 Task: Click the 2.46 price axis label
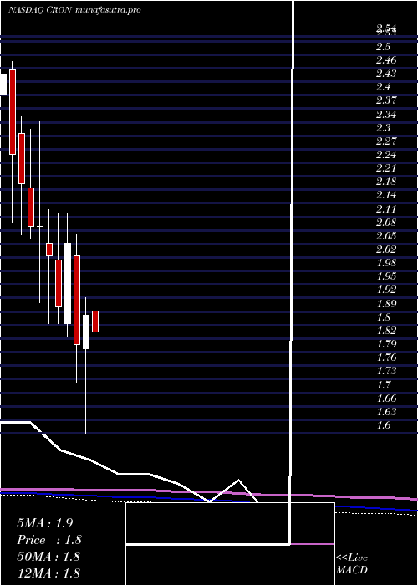[x=386, y=60]
